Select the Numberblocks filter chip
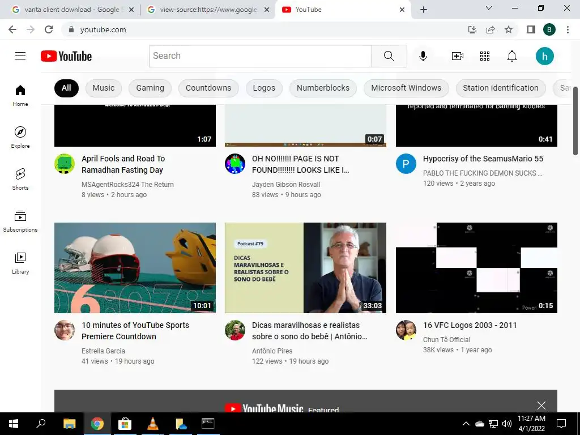The image size is (580, 435). point(323,88)
